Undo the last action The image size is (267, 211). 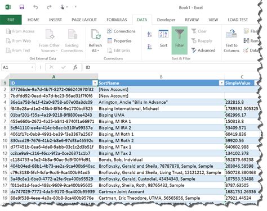tap(35, 7)
